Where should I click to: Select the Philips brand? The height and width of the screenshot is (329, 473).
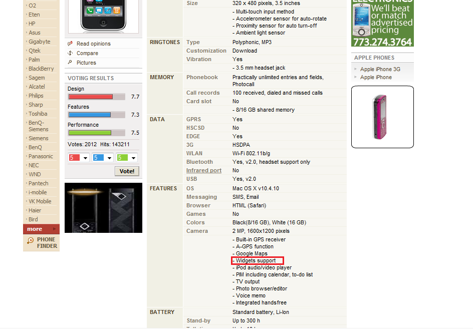pyautogui.click(x=36, y=96)
